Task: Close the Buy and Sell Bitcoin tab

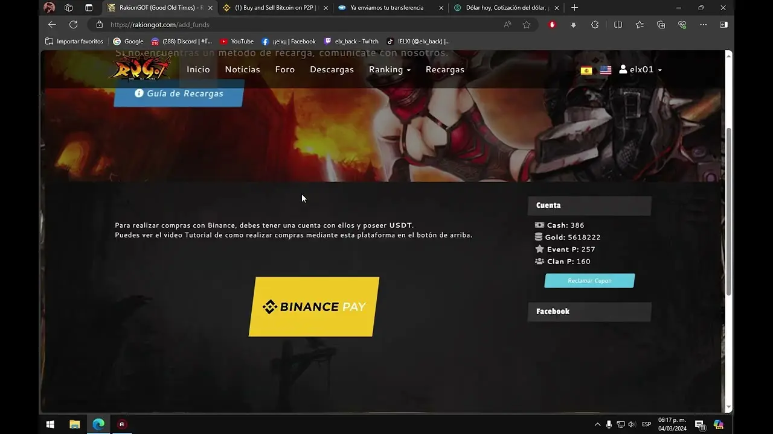Action: click(x=326, y=8)
